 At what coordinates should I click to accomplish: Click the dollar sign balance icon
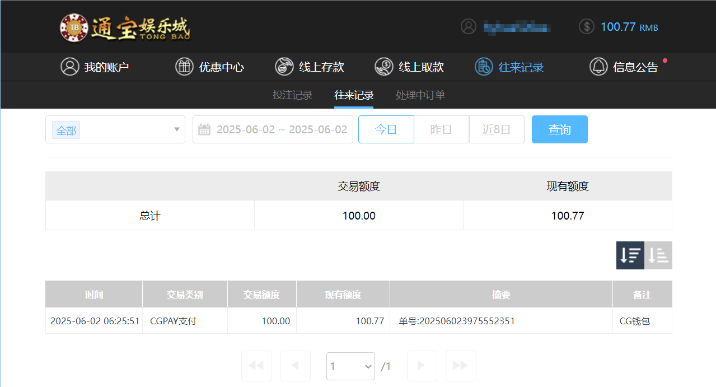pyautogui.click(x=586, y=26)
